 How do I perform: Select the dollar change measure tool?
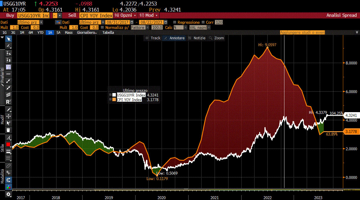9,60
